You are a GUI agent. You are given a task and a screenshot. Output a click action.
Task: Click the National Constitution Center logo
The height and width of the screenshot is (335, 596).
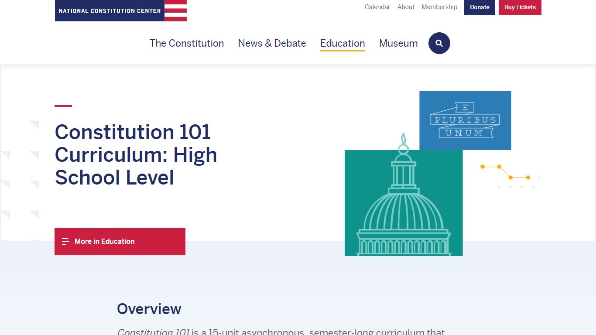pyautogui.click(x=121, y=10)
